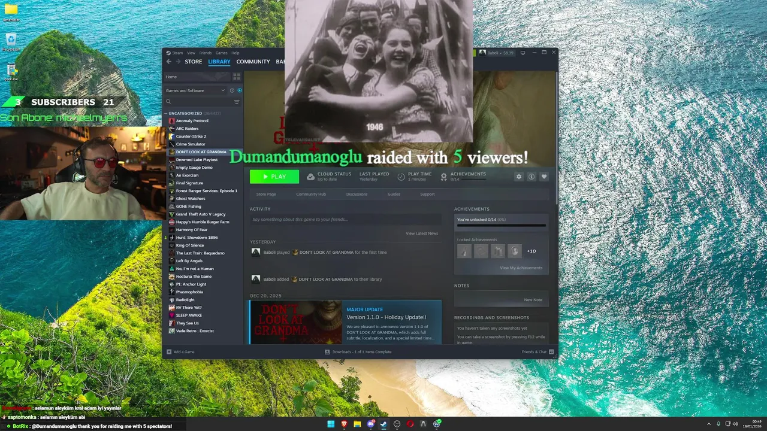The height and width of the screenshot is (431, 767).
Task: Click the Steam forward navigation arrow
Action: point(177,62)
